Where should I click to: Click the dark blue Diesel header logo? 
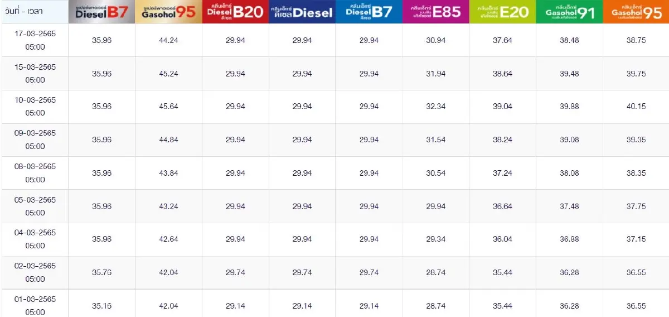(302, 12)
